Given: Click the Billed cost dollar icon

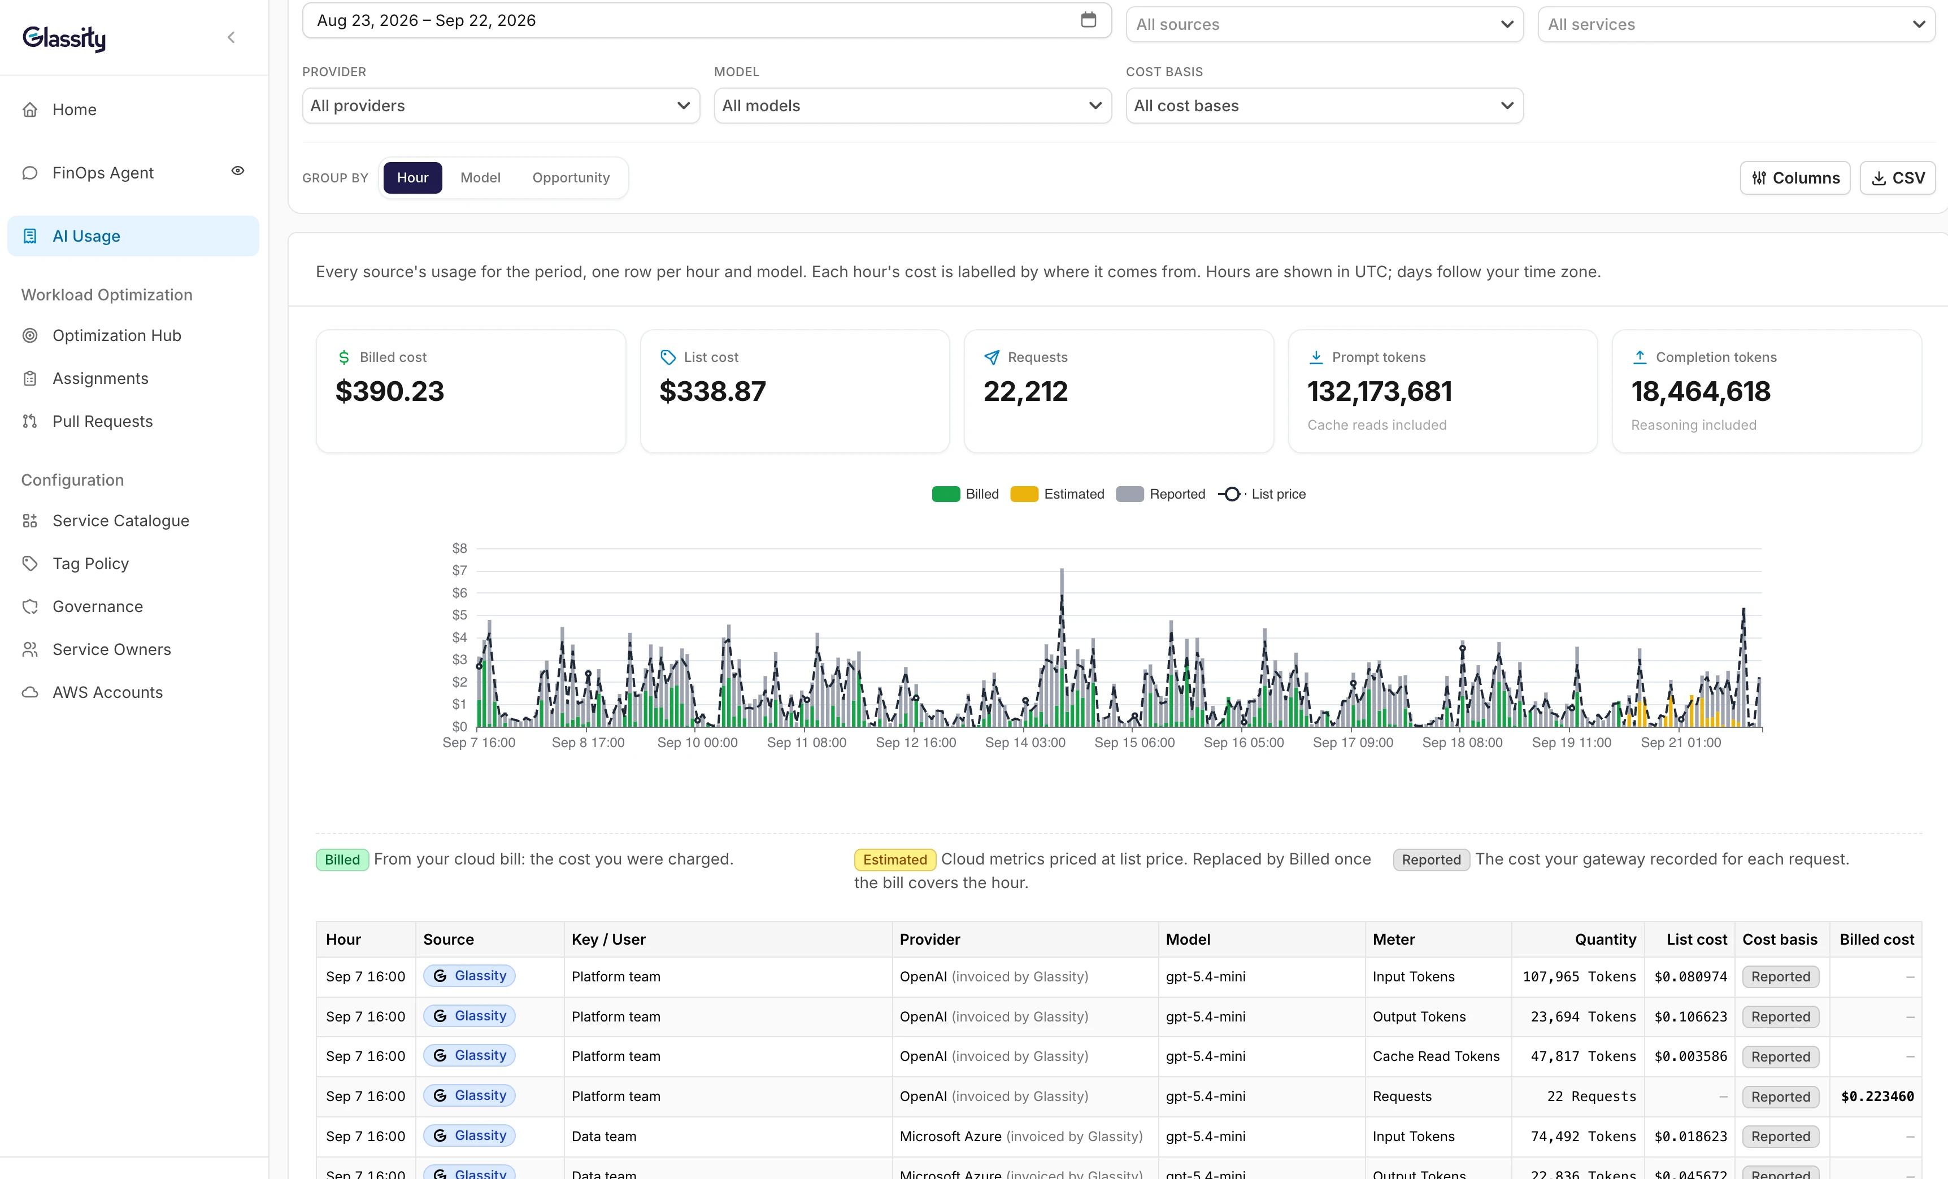Looking at the screenshot, I should pyautogui.click(x=344, y=357).
